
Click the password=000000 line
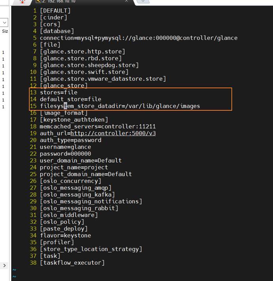[65, 154]
